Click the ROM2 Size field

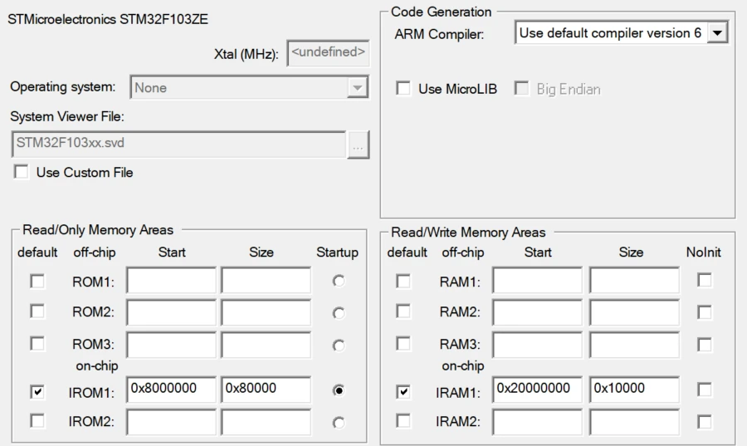point(266,312)
